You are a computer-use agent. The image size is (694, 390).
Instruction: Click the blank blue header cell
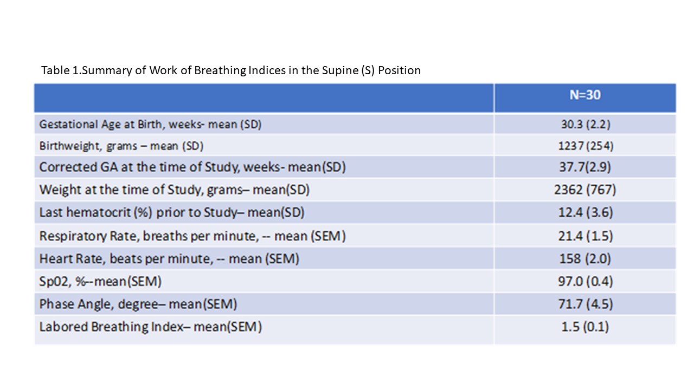(x=264, y=97)
